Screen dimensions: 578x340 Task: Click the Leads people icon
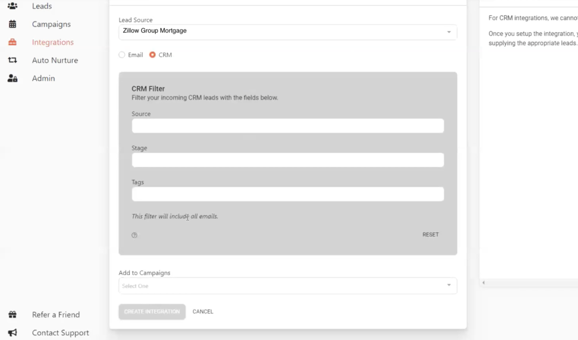(x=12, y=6)
